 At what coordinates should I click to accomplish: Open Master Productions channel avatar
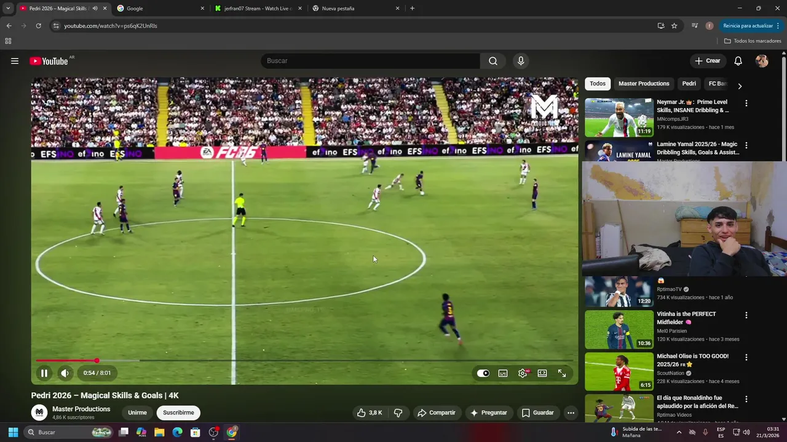[39, 413]
